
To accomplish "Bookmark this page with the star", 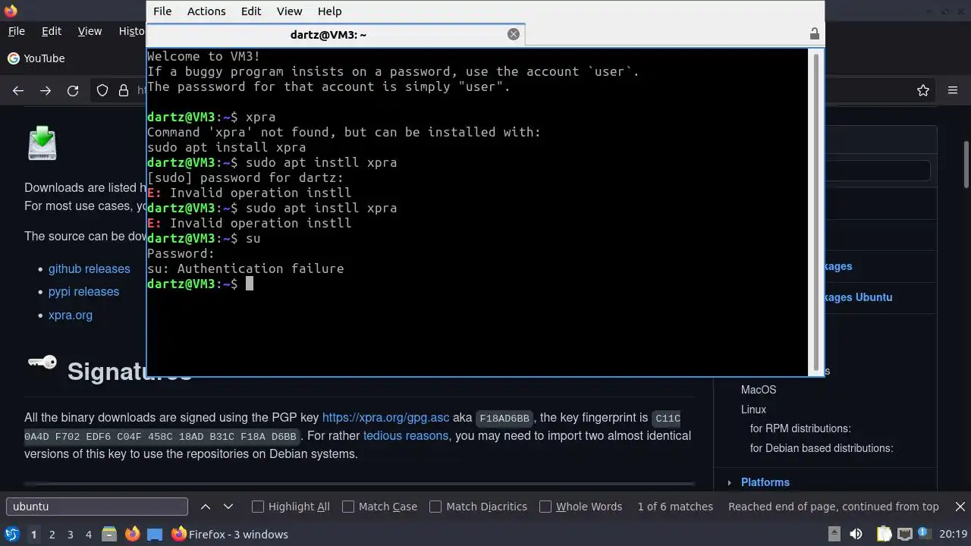I will 923,90.
